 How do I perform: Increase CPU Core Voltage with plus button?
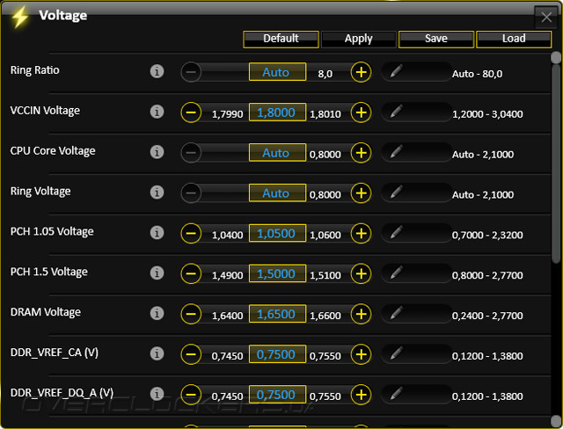[361, 153]
